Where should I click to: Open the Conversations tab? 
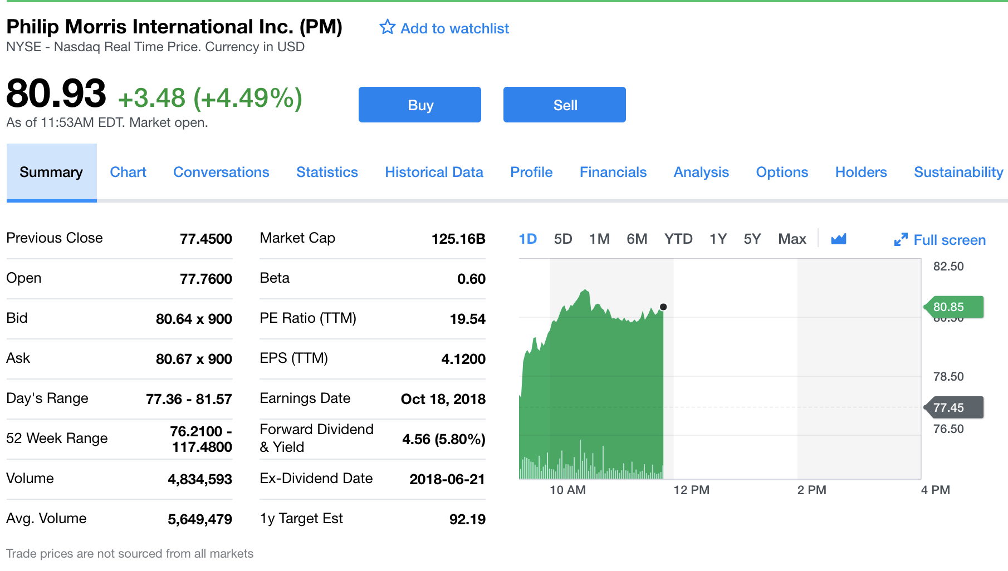tap(221, 173)
